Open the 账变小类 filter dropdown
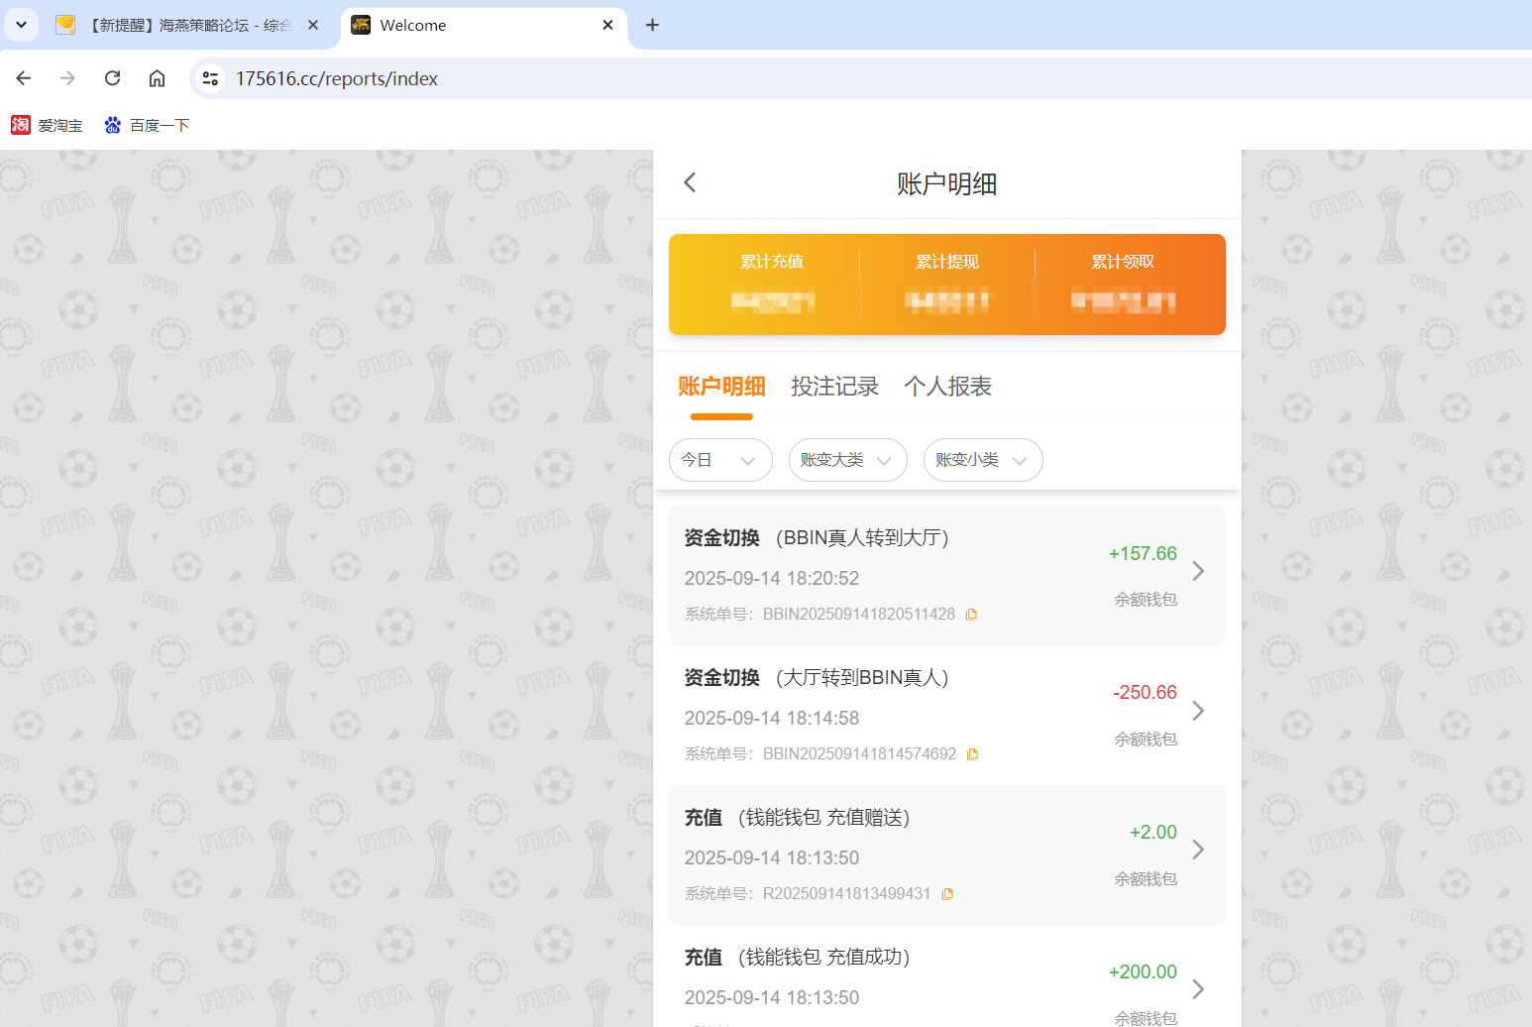Screen dimensions: 1532x1027 982,460
